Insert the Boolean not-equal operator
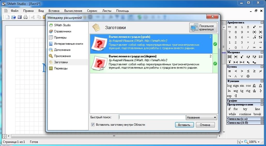 [x=261, y=71]
